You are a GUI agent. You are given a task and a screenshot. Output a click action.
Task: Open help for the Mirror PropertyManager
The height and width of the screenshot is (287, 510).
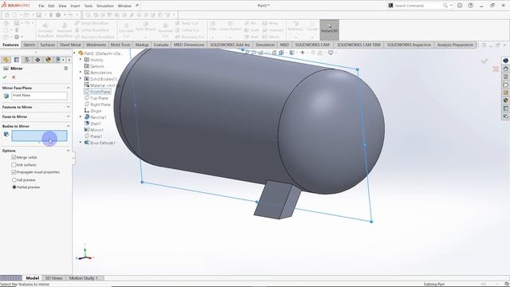(65, 69)
